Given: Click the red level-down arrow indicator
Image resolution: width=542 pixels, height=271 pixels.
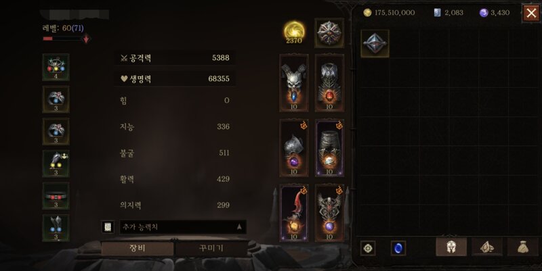Looking at the screenshot, I should pyautogui.click(x=86, y=39).
